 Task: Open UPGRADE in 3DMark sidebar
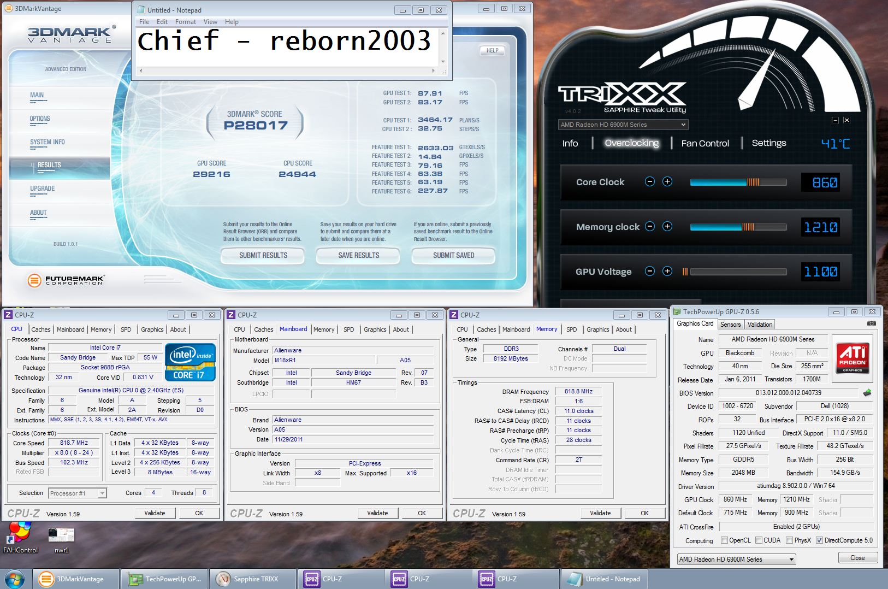[43, 189]
